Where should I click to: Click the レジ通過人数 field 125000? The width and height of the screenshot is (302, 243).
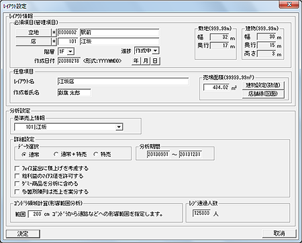pos(201,214)
